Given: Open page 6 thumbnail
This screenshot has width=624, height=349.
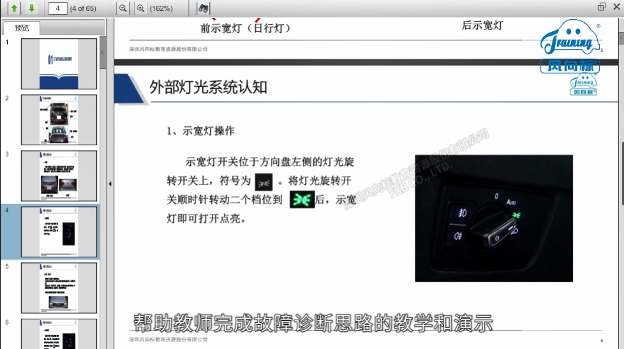Looking at the screenshot, I should click(x=59, y=333).
